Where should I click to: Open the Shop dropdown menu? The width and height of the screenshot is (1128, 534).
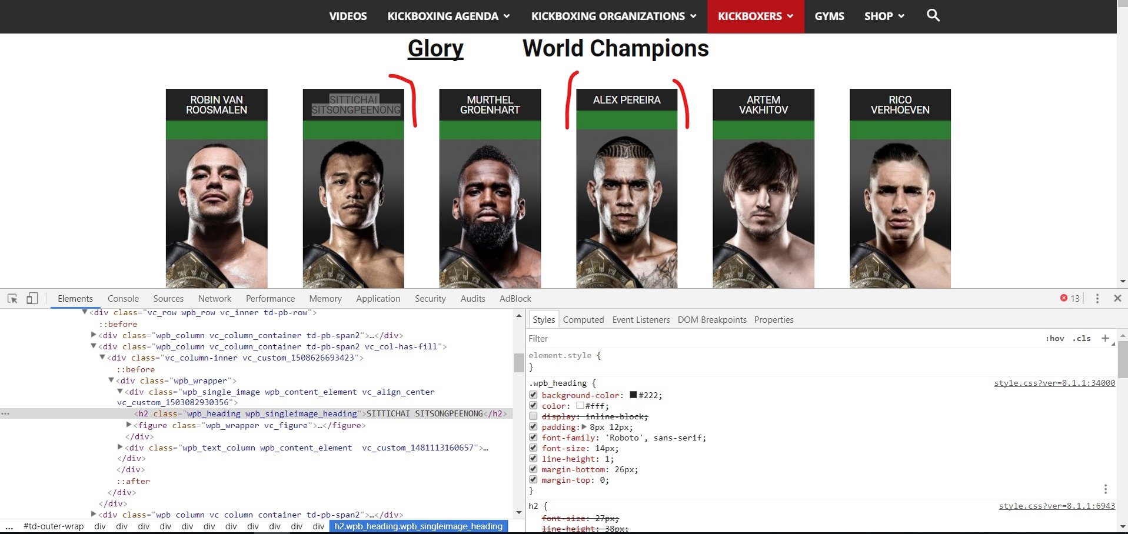tap(884, 16)
